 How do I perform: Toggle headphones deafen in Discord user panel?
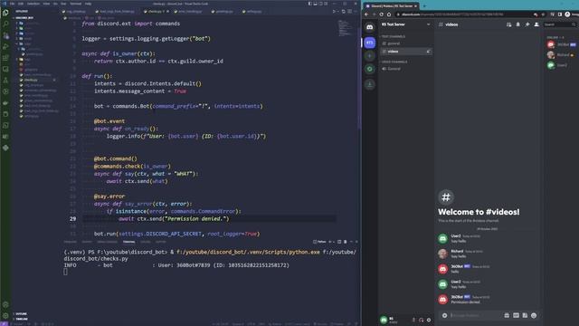click(x=421, y=320)
